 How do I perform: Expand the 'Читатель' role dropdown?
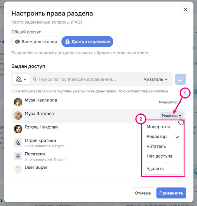[x=156, y=79]
